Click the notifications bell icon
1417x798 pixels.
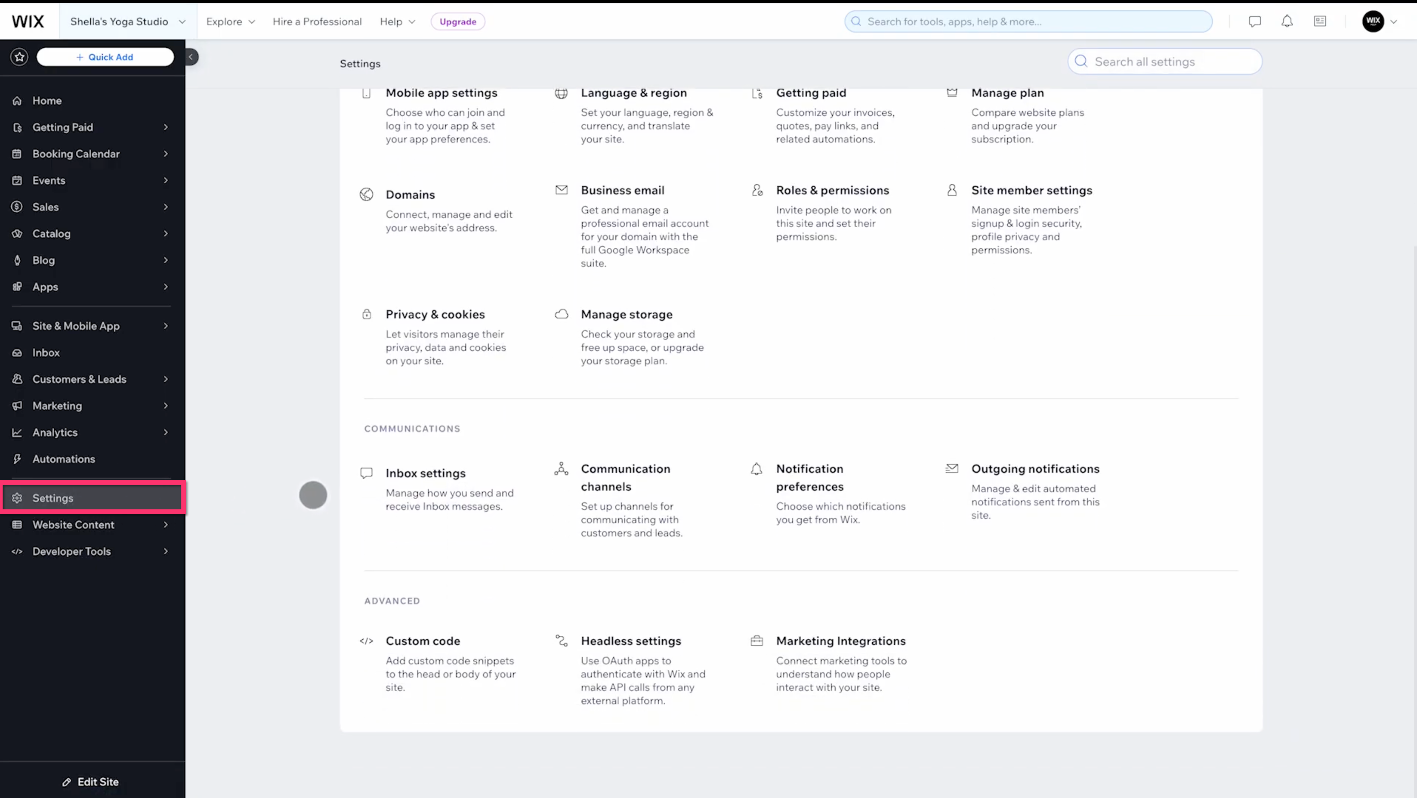pos(1287,22)
